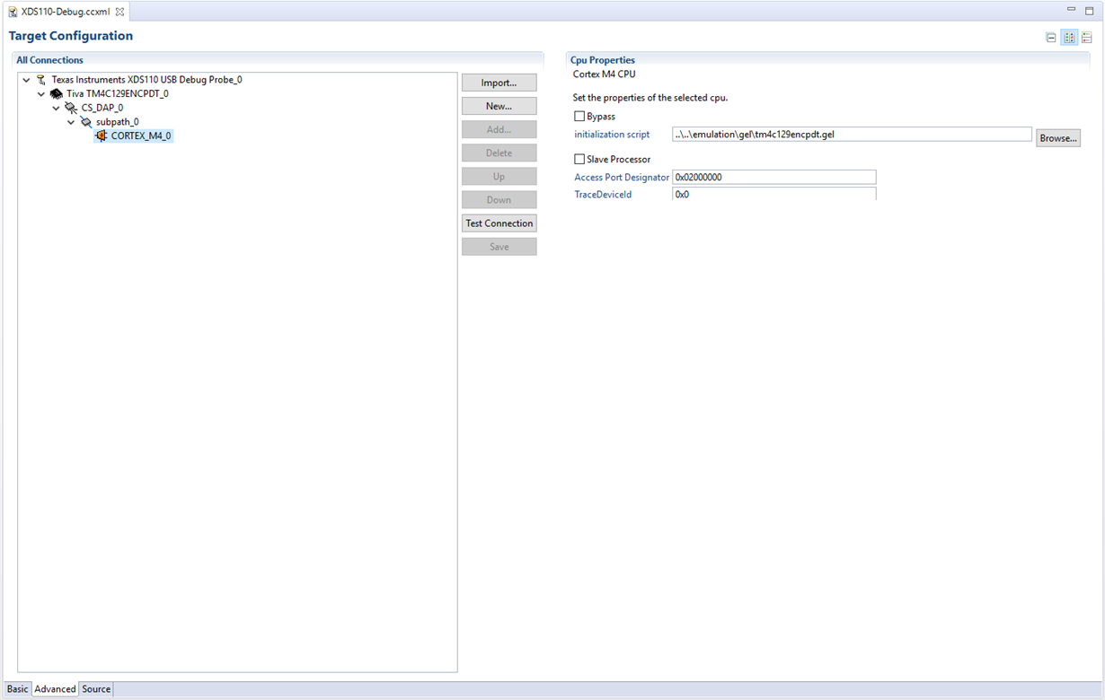Image resolution: width=1105 pixels, height=700 pixels.
Task: Click the disabled Up button
Action: 499,176
